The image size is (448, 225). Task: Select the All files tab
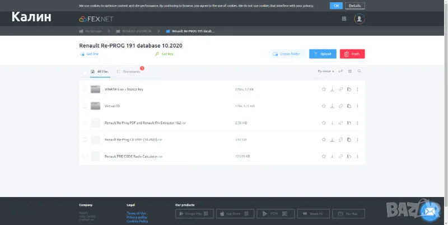pyautogui.click(x=100, y=72)
